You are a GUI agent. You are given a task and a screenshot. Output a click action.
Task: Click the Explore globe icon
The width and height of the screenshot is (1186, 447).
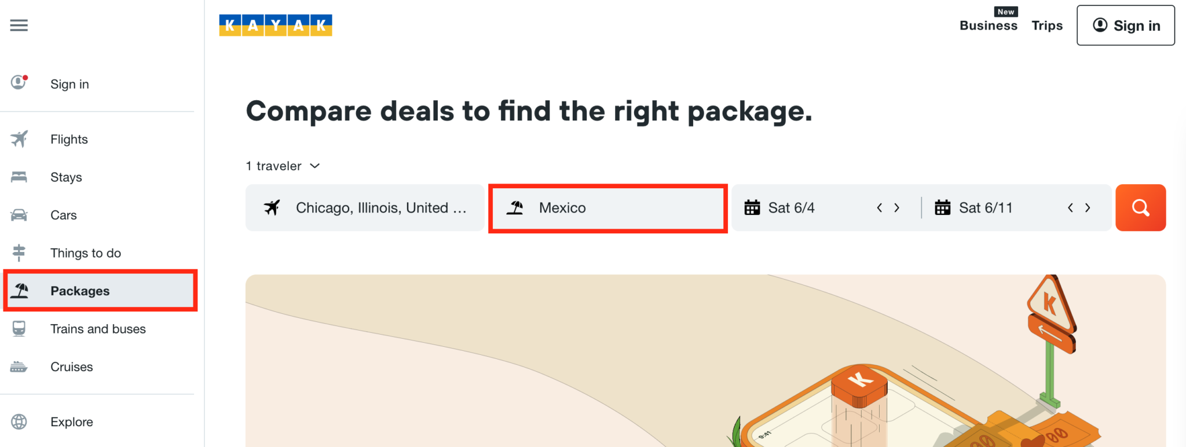(19, 422)
